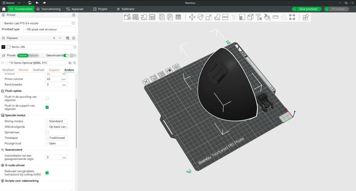Open the 0.16mm Optimal preset dropdown
The width and height of the screenshot is (356, 191).
pos(36,63)
